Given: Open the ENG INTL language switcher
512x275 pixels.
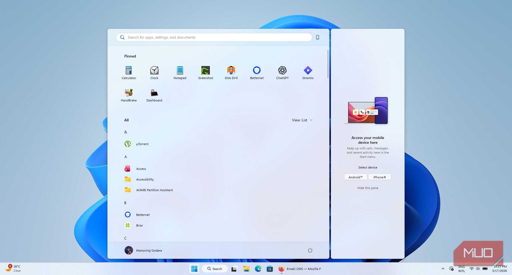Looking at the screenshot, I should pos(462,269).
